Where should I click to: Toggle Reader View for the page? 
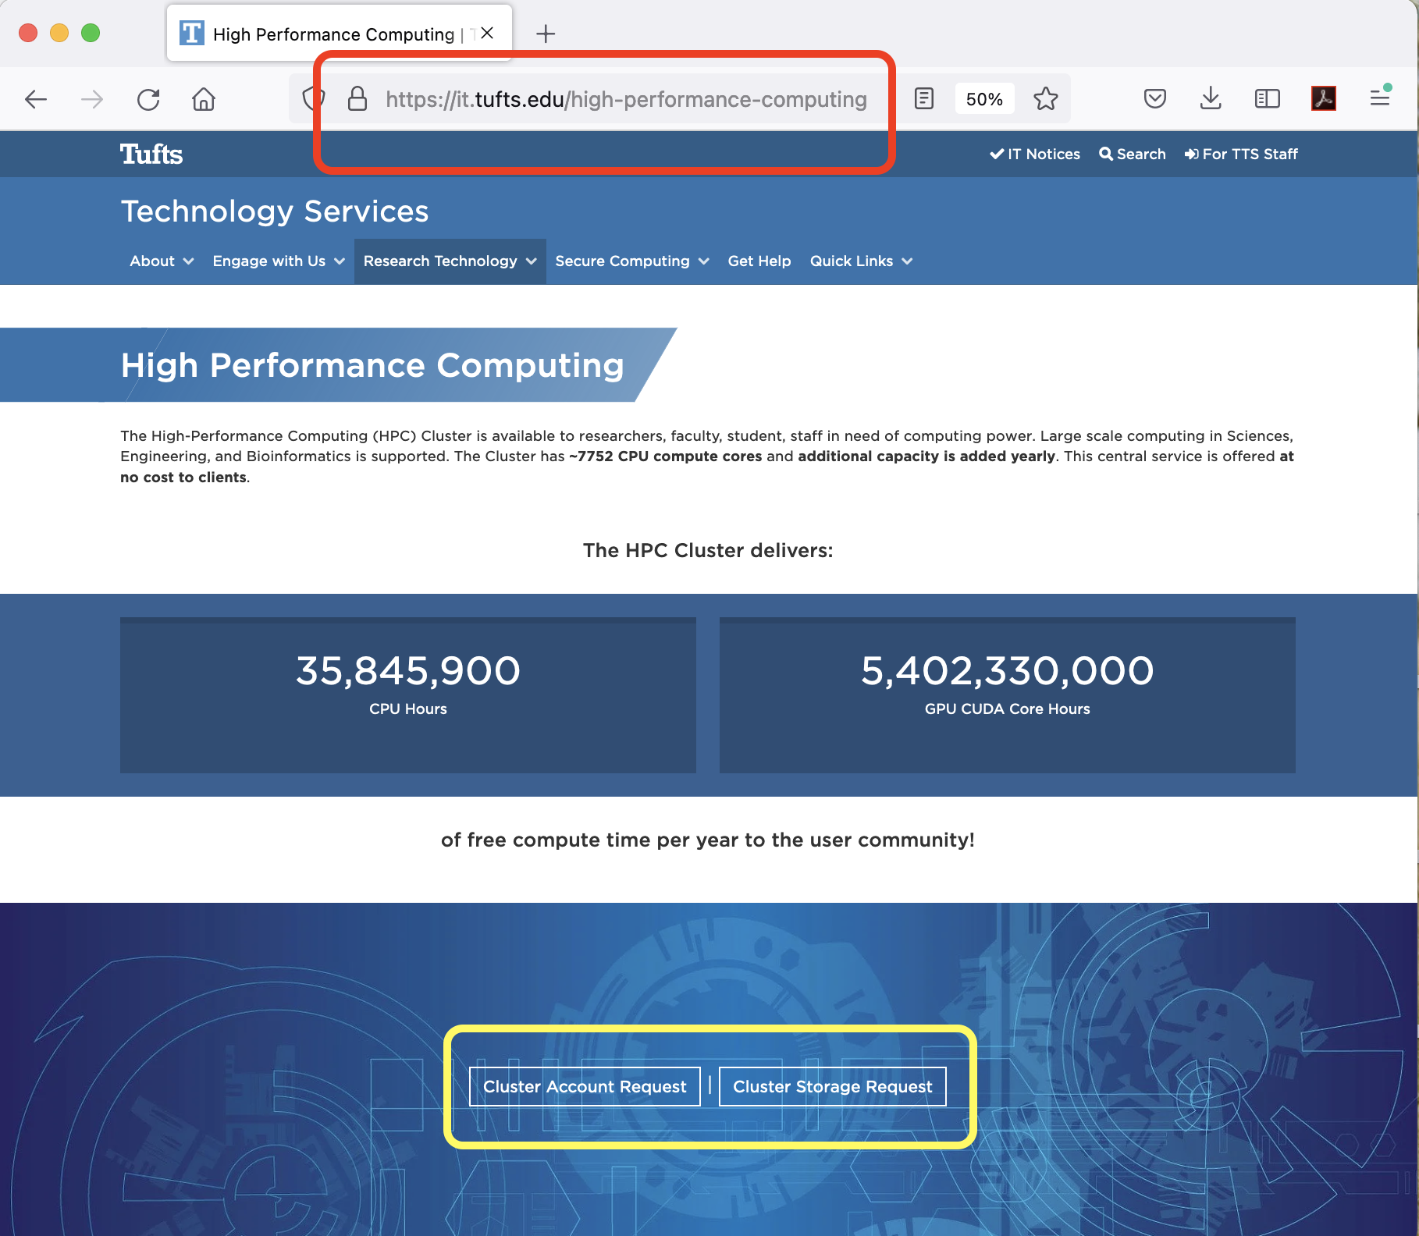923,98
